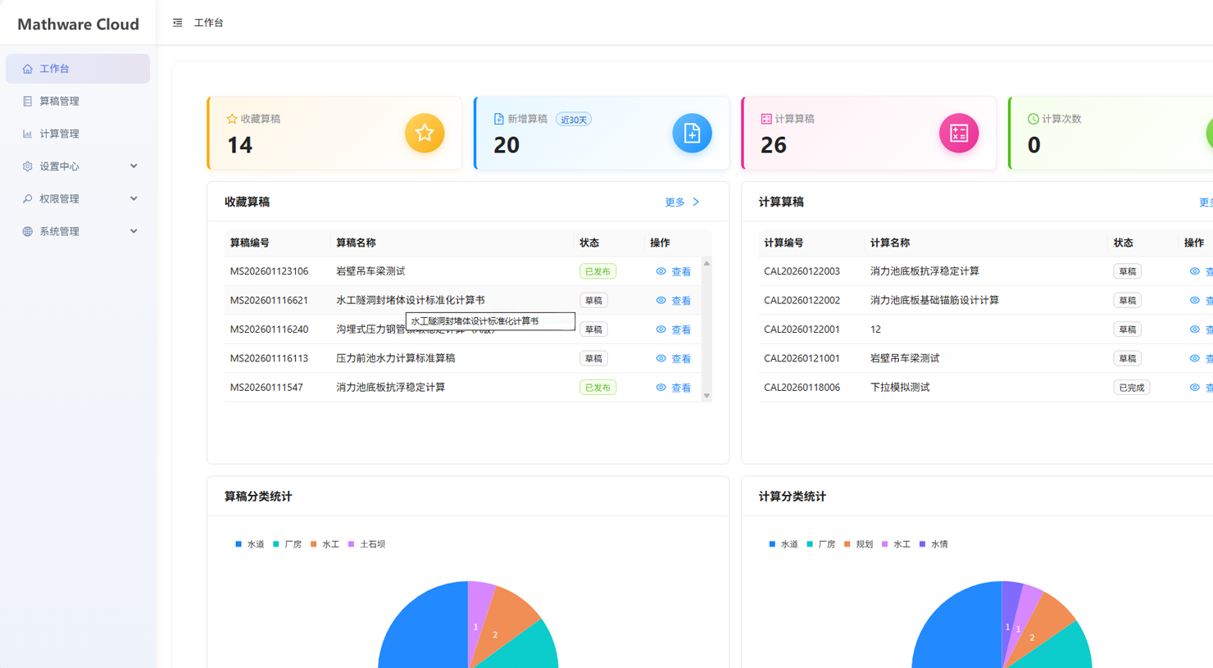Click the yellow star favorites icon

tap(424, 133)
